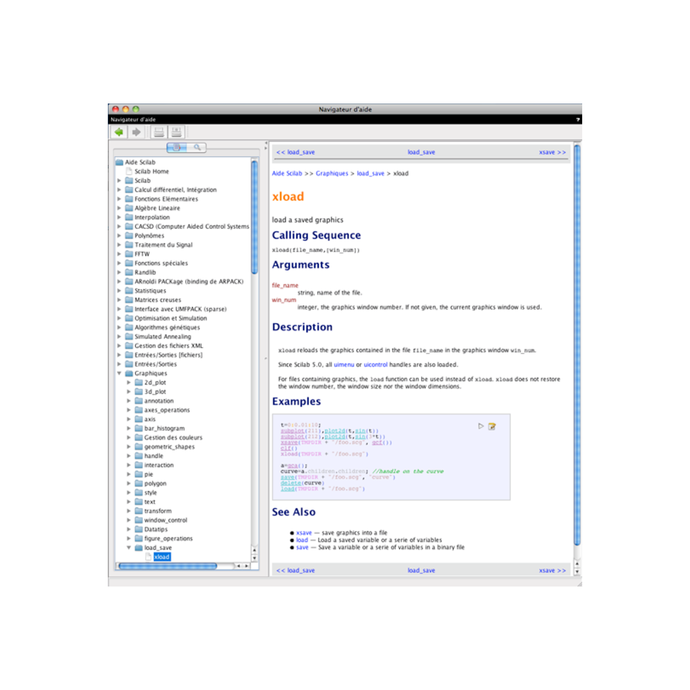Click the forward navigation arrow
This screenshot has width=690, height=690.
[x=135, y=132]
